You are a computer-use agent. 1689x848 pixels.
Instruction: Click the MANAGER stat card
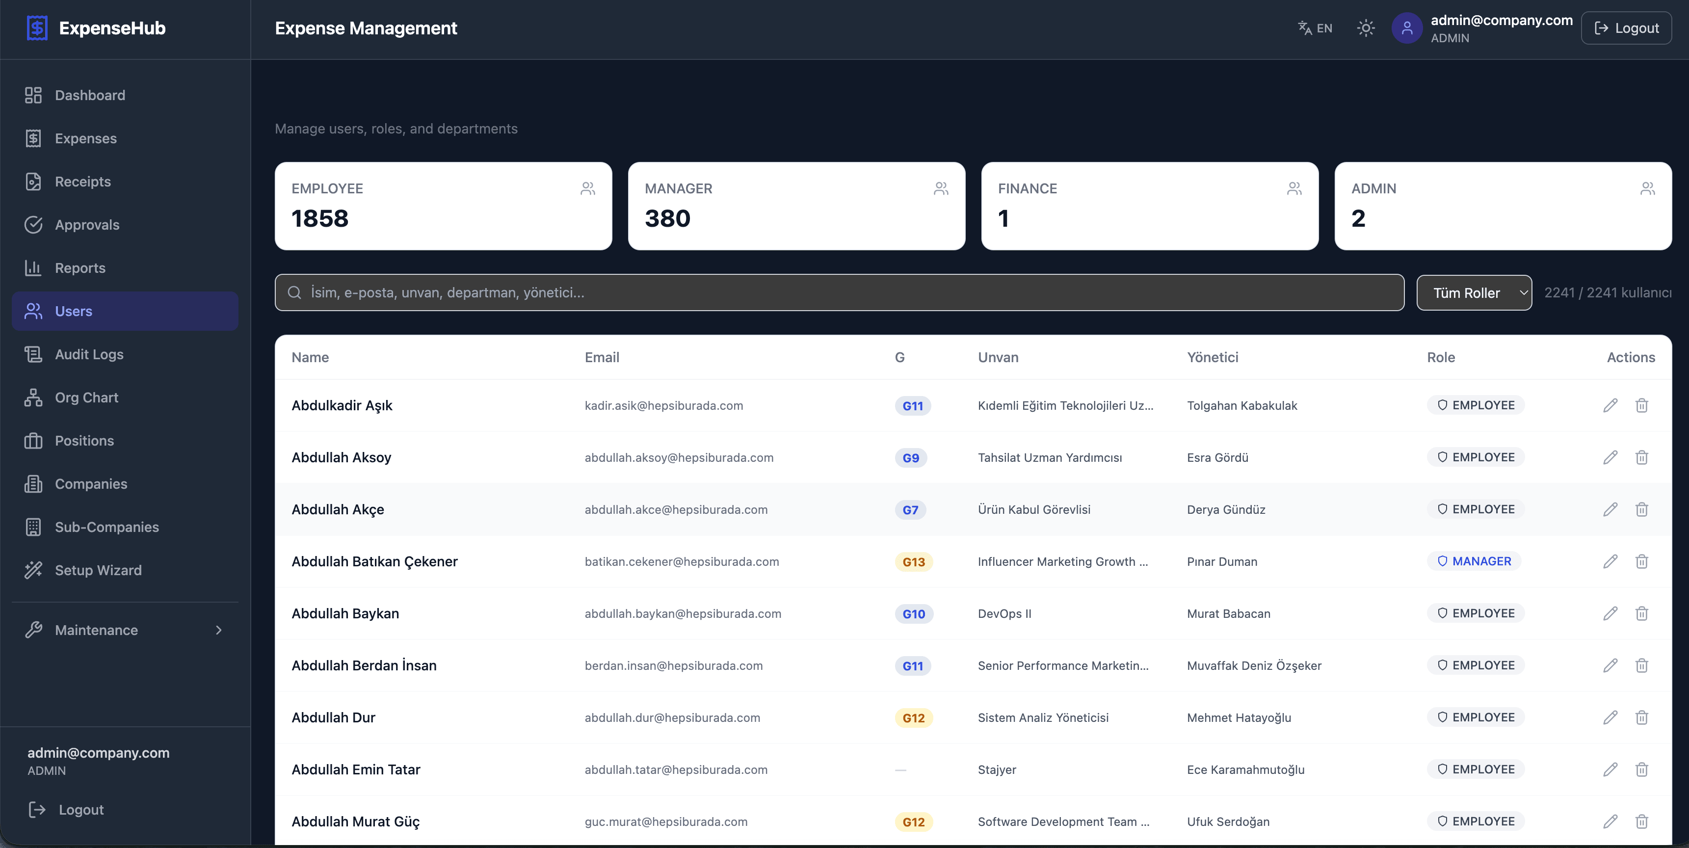796,206
